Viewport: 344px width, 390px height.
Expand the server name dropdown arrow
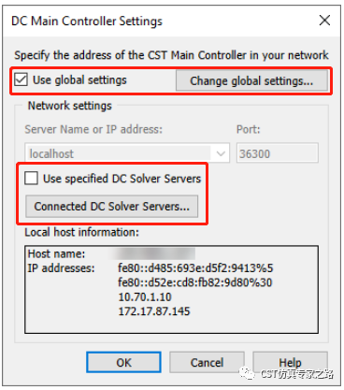point(221,153)
